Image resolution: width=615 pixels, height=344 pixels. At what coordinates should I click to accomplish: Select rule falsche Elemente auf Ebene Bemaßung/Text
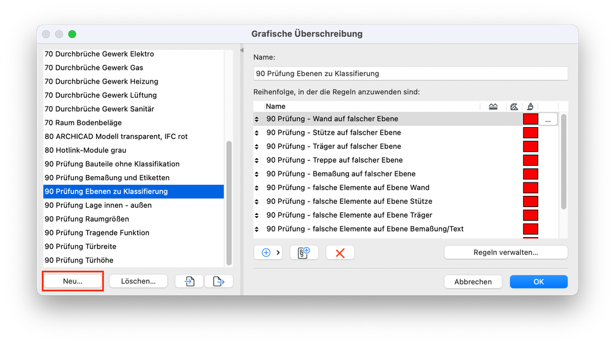[x=406, y=229]
